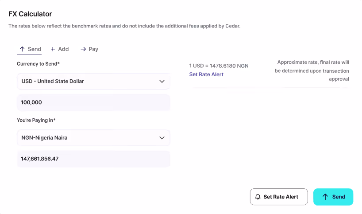
Task: Click the You're Paying in label
Action: tap(36, 120)
